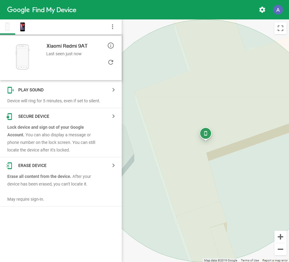Open device info for Xiaomi Redmi 9AT

(111, 46)
